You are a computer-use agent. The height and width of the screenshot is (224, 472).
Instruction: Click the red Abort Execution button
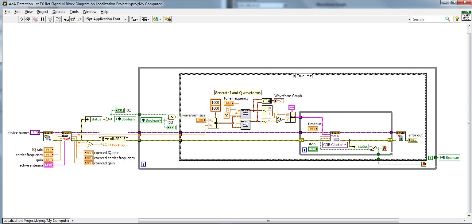coord(36,19)
